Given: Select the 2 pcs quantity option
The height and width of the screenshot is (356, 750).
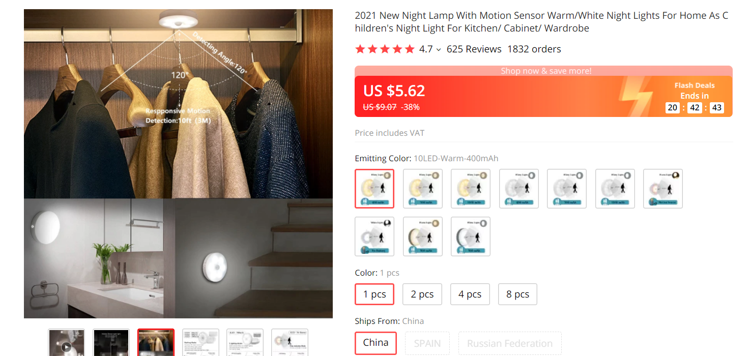Looking at the screenshot, I should pyautogui.click(x=422, y=294).
